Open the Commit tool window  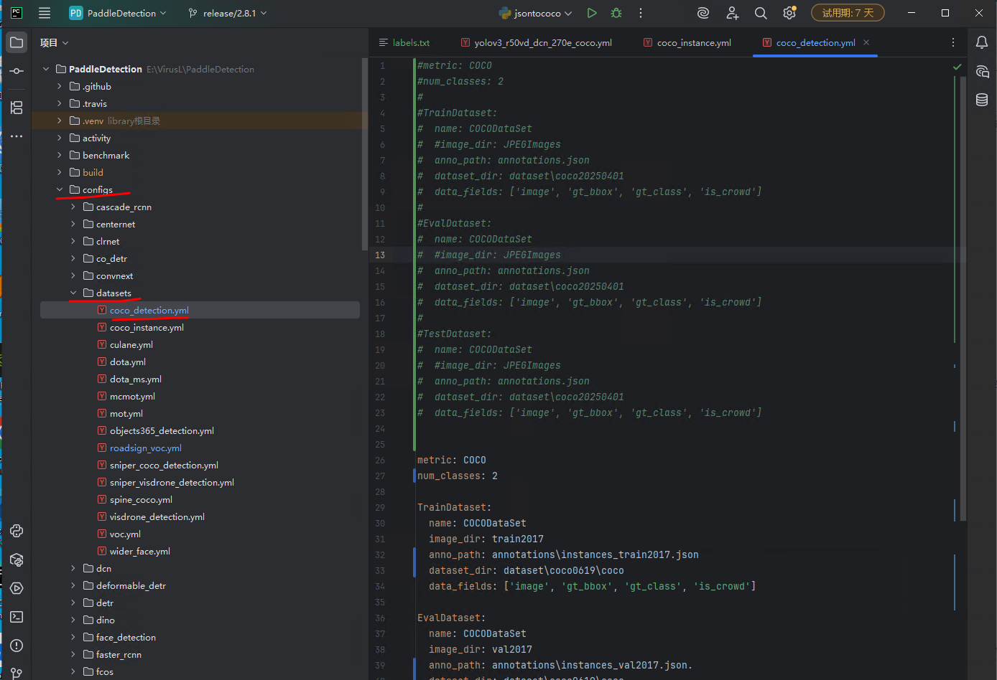[x=17, y=71]
